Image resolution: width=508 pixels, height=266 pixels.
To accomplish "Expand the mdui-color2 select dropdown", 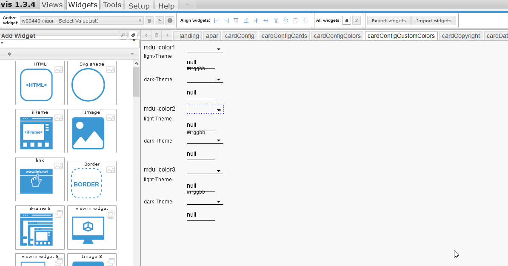I will [x=205, y=109].
